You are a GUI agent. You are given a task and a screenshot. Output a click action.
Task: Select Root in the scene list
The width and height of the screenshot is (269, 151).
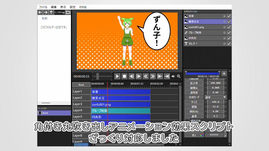click(x=54, y=113)
